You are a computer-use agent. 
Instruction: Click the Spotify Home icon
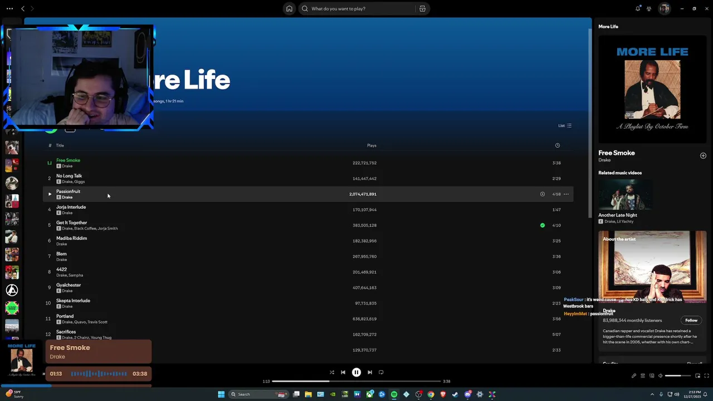pos(289,8)
